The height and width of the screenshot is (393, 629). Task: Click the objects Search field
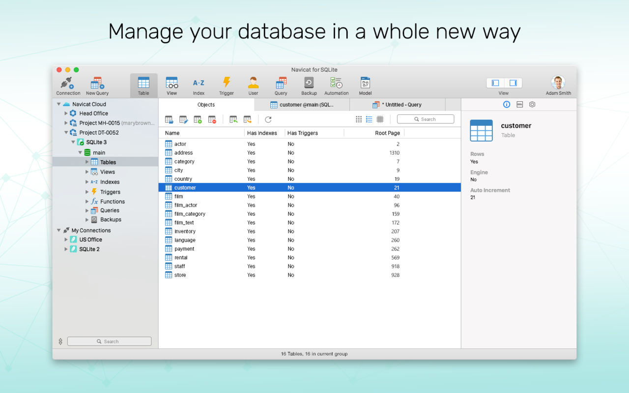(x=426, y=119)
